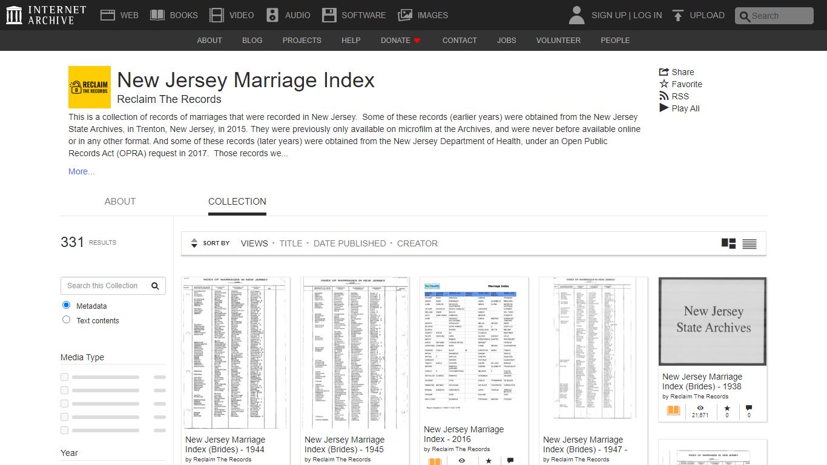Click the UPLOAD link text
The height and width of the screenshot is (465, 827).
[707, 15]
